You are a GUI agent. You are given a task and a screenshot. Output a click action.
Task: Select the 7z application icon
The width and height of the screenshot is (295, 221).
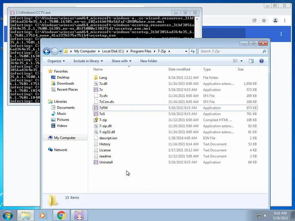(x=96, y=90)
